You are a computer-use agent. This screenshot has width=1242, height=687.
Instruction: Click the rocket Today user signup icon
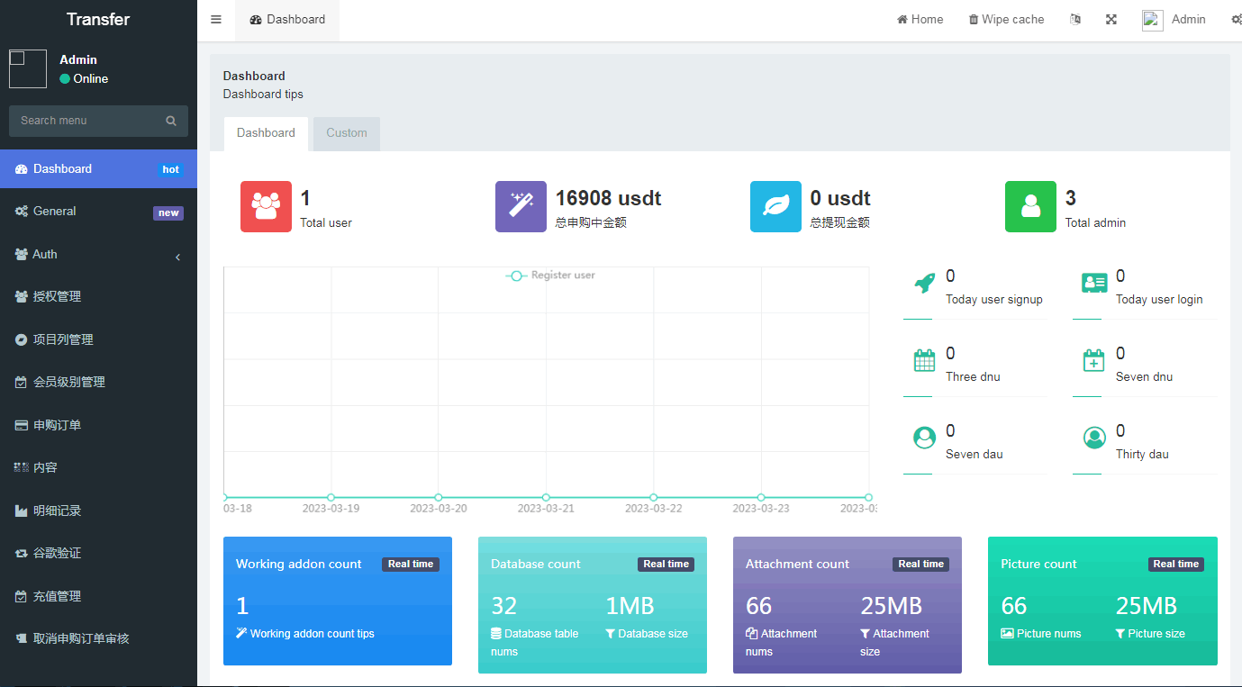click(924, 283)
